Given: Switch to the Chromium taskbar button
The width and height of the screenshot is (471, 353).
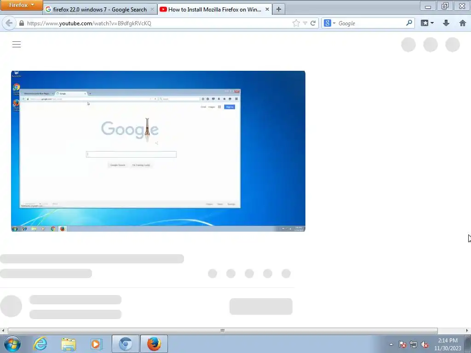Looking at the screenshot, I should pos(126,344).
